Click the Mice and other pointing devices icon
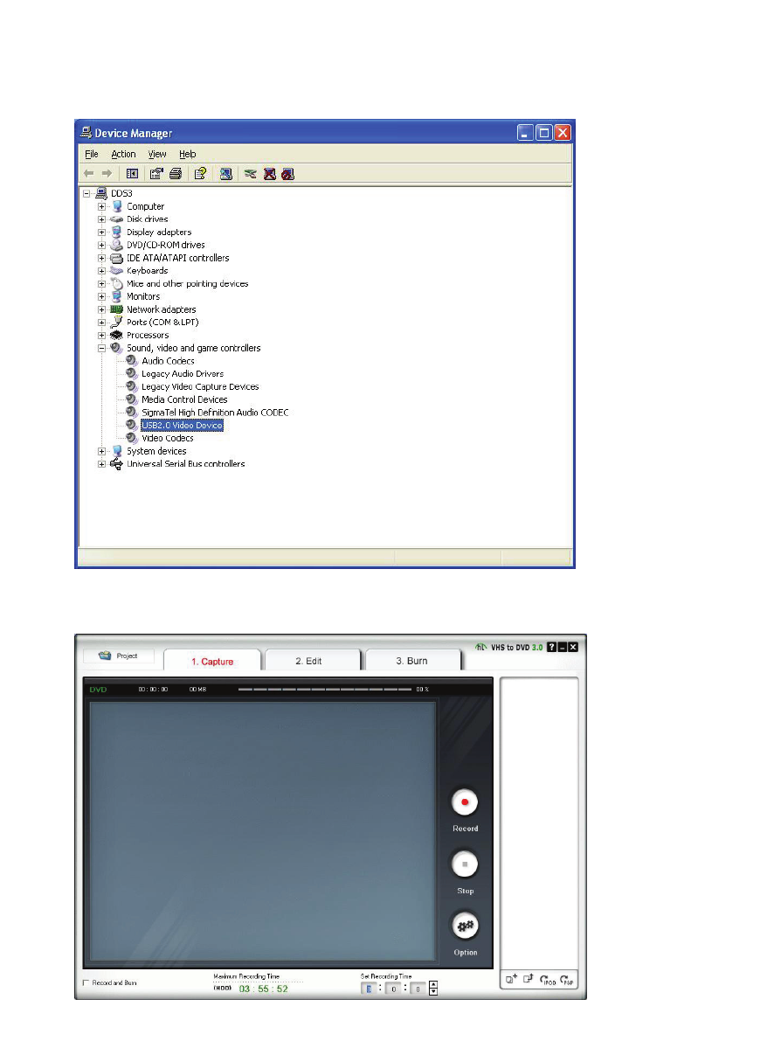781x1041 pixels. click(x=117, y=283)
